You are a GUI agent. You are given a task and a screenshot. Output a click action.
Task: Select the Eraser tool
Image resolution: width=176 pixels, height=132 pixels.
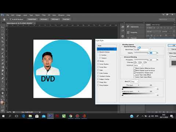(3, 63)
